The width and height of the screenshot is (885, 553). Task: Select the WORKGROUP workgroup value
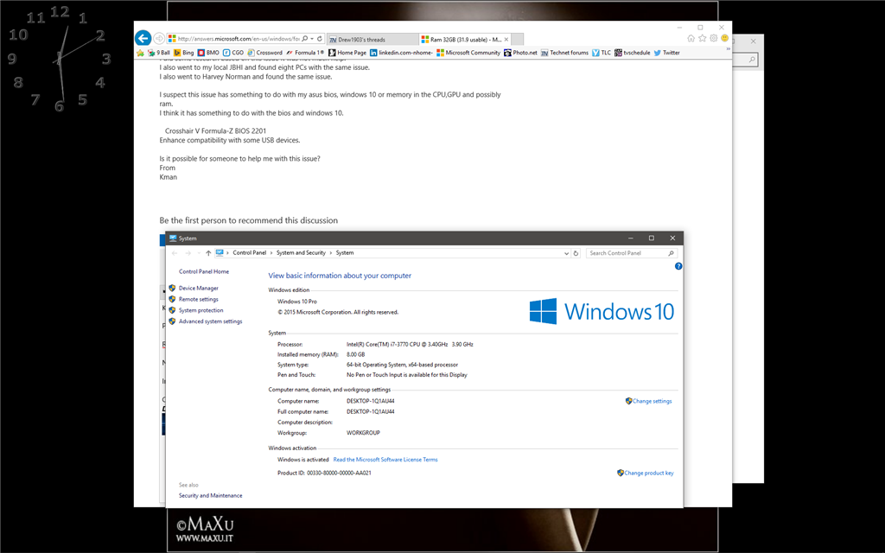pos(363,434)
